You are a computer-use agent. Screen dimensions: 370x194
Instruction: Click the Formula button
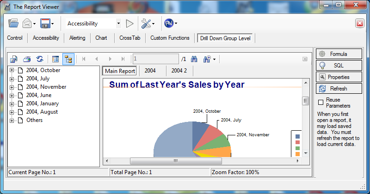(339, 54)
